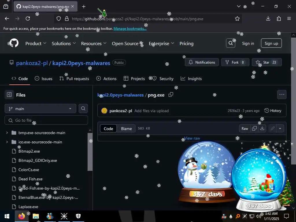Open more edit options dropdown caret
This screenshot has height=222, width=296.
pos(280,128)
